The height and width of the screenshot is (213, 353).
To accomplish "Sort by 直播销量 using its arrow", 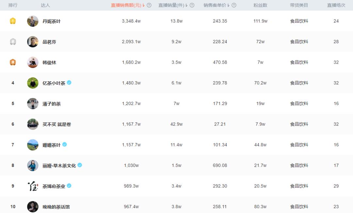I will coord(186,5).
